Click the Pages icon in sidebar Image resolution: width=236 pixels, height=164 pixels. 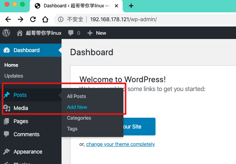[x=7, y=121]
